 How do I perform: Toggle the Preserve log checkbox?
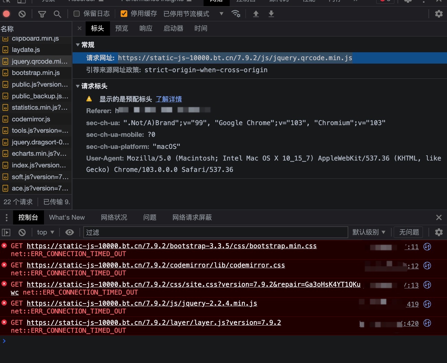(x=77, y=14)
